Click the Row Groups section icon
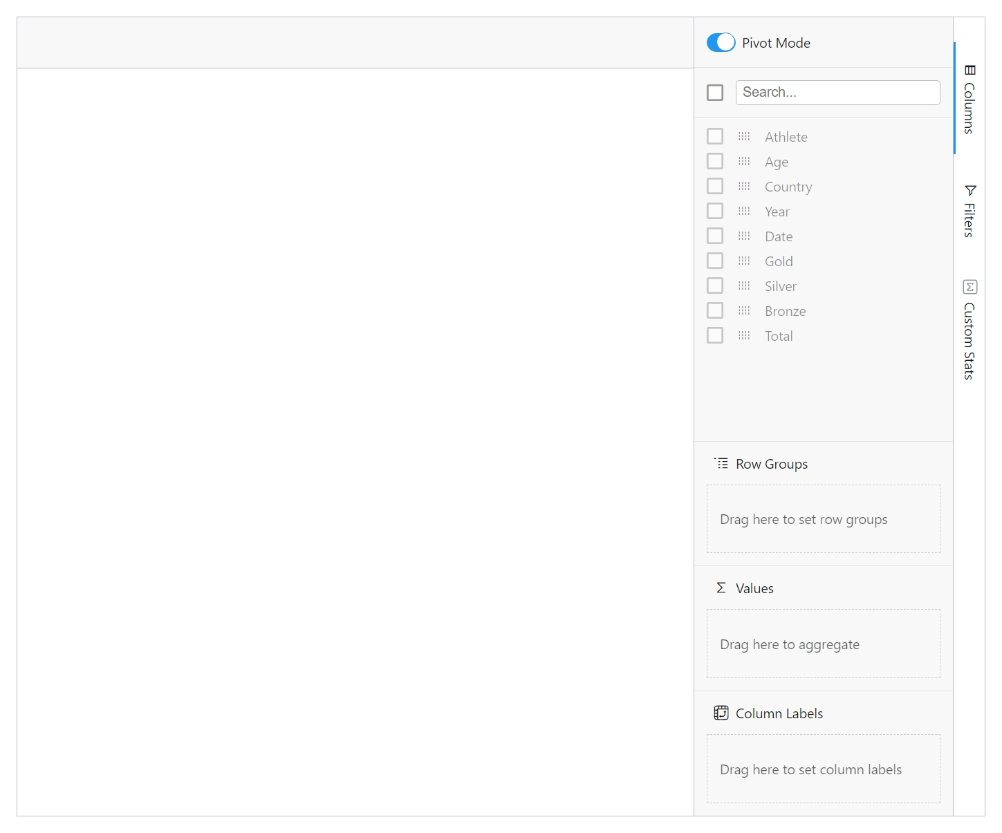 click(721, 463)
